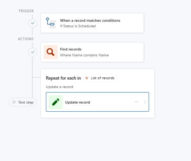Click the ACTIONS section label

(26, 39)
